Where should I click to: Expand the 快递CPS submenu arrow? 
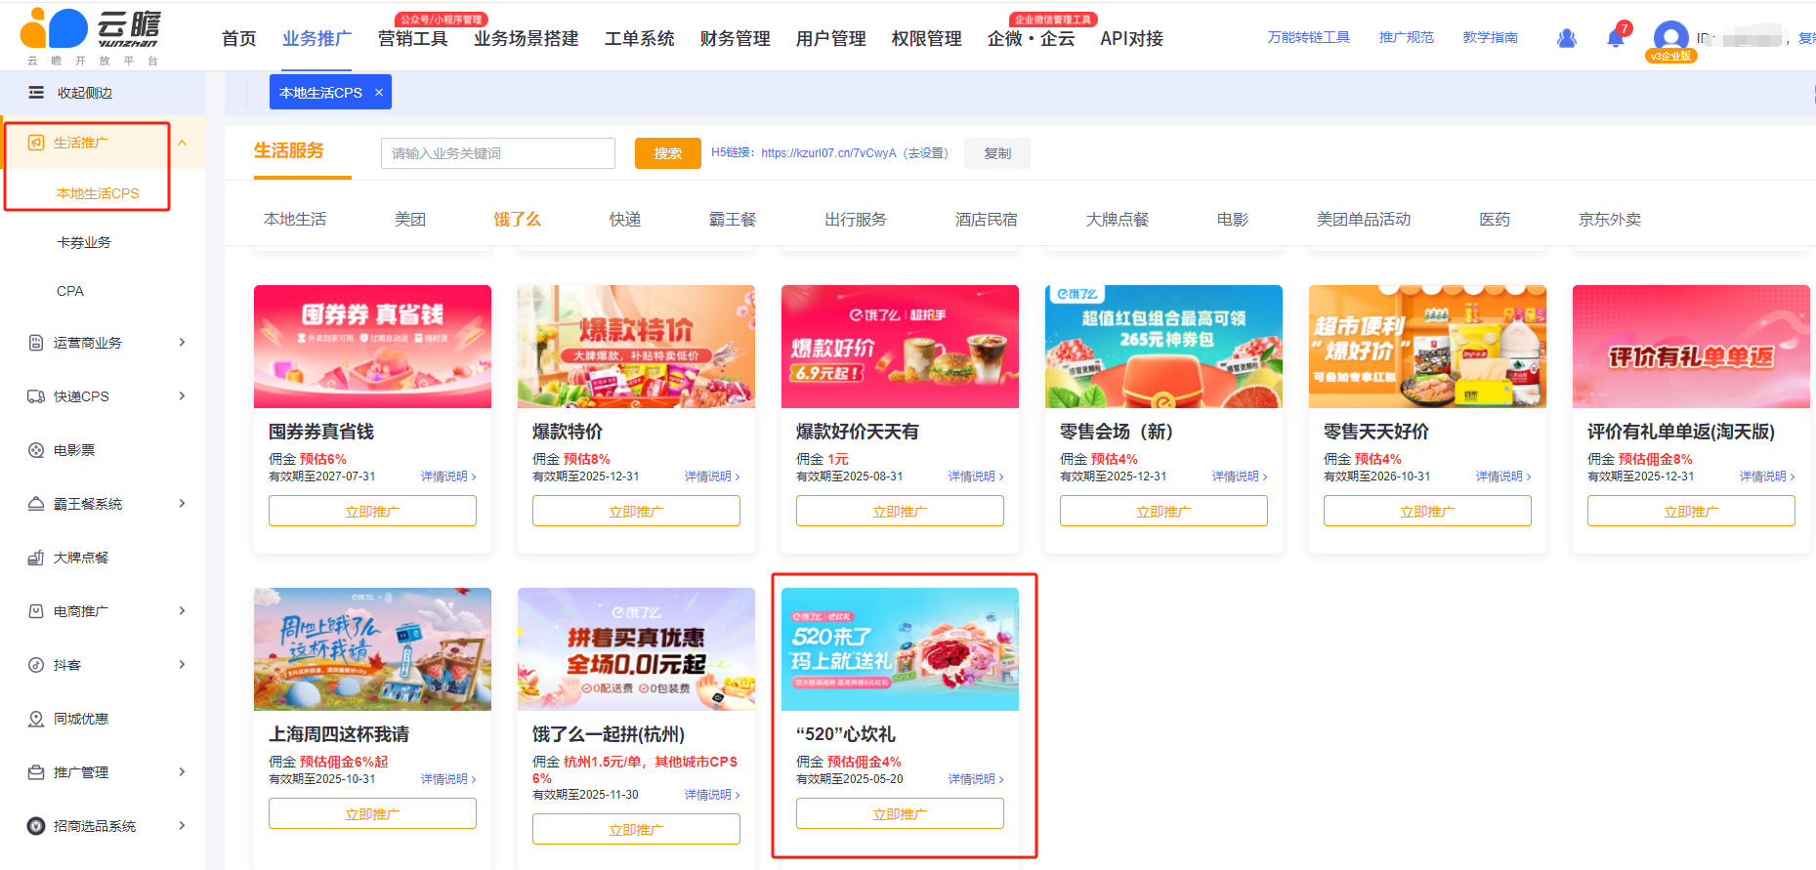point(182,396)
